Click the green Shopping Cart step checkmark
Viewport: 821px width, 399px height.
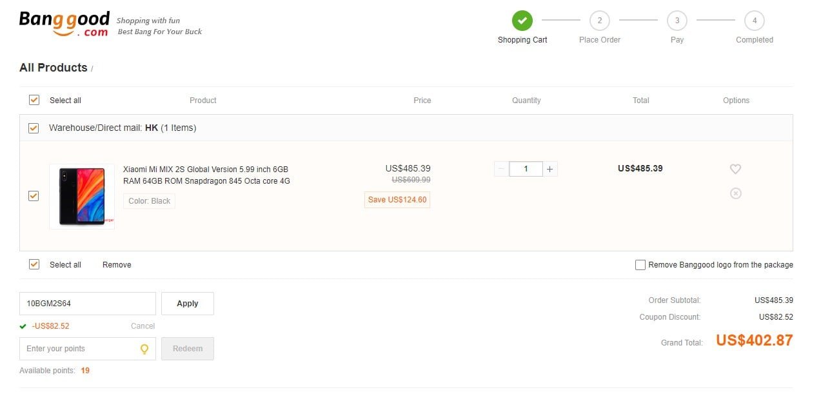click(522, 21)
